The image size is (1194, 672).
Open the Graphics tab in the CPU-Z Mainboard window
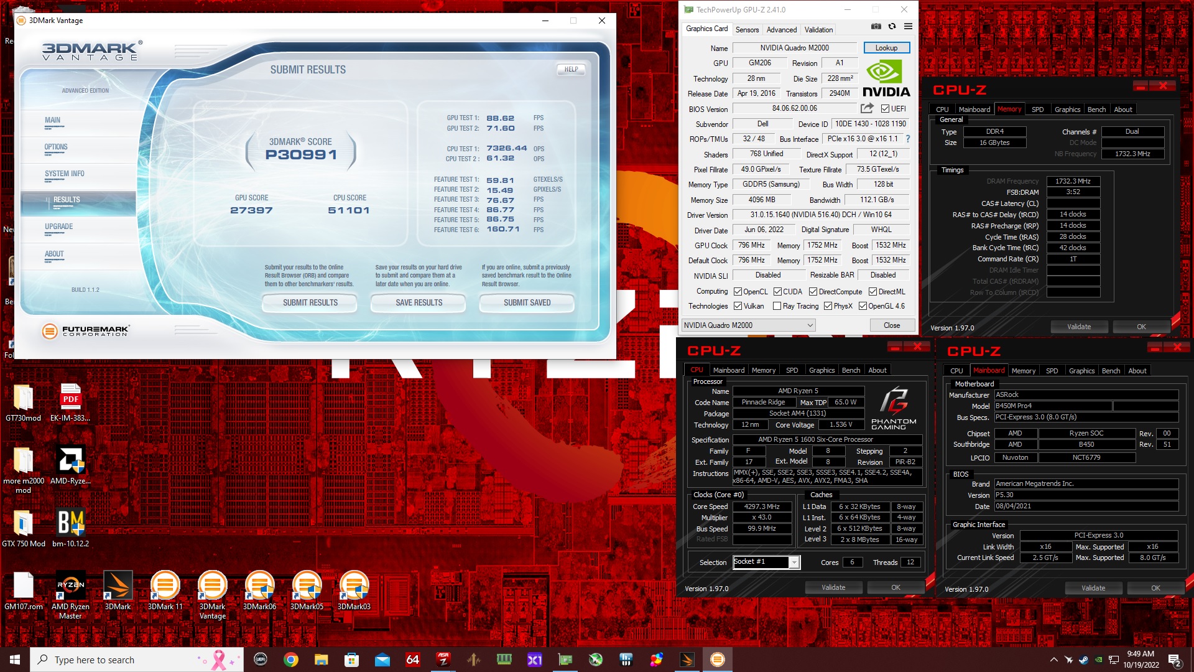point(1081,371)
